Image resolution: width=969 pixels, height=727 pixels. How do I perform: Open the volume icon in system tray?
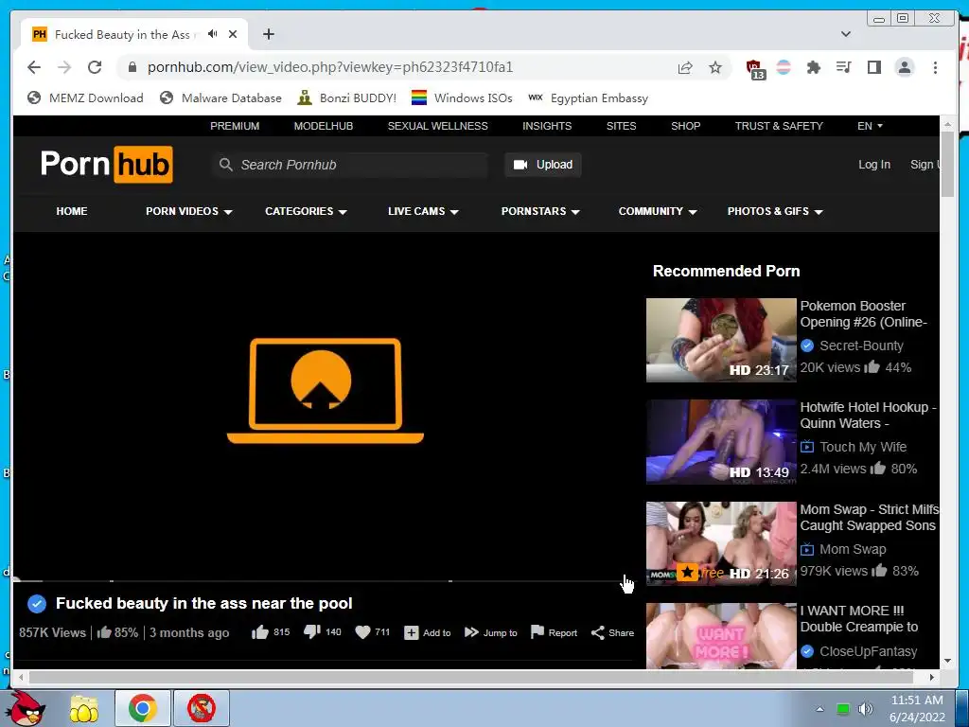pyautogui.click(x=865, y=708)
